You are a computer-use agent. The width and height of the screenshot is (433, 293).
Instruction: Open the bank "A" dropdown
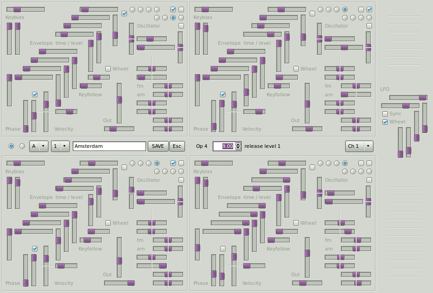coord(39,146)
